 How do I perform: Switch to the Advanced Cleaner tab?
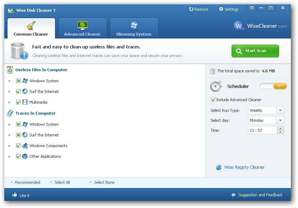83,28
